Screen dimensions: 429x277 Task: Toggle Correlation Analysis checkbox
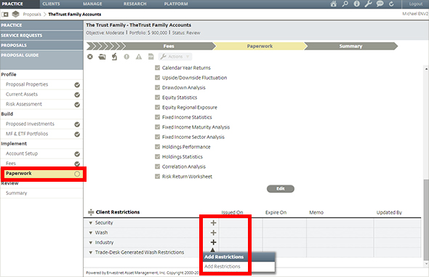coord(157,166)
